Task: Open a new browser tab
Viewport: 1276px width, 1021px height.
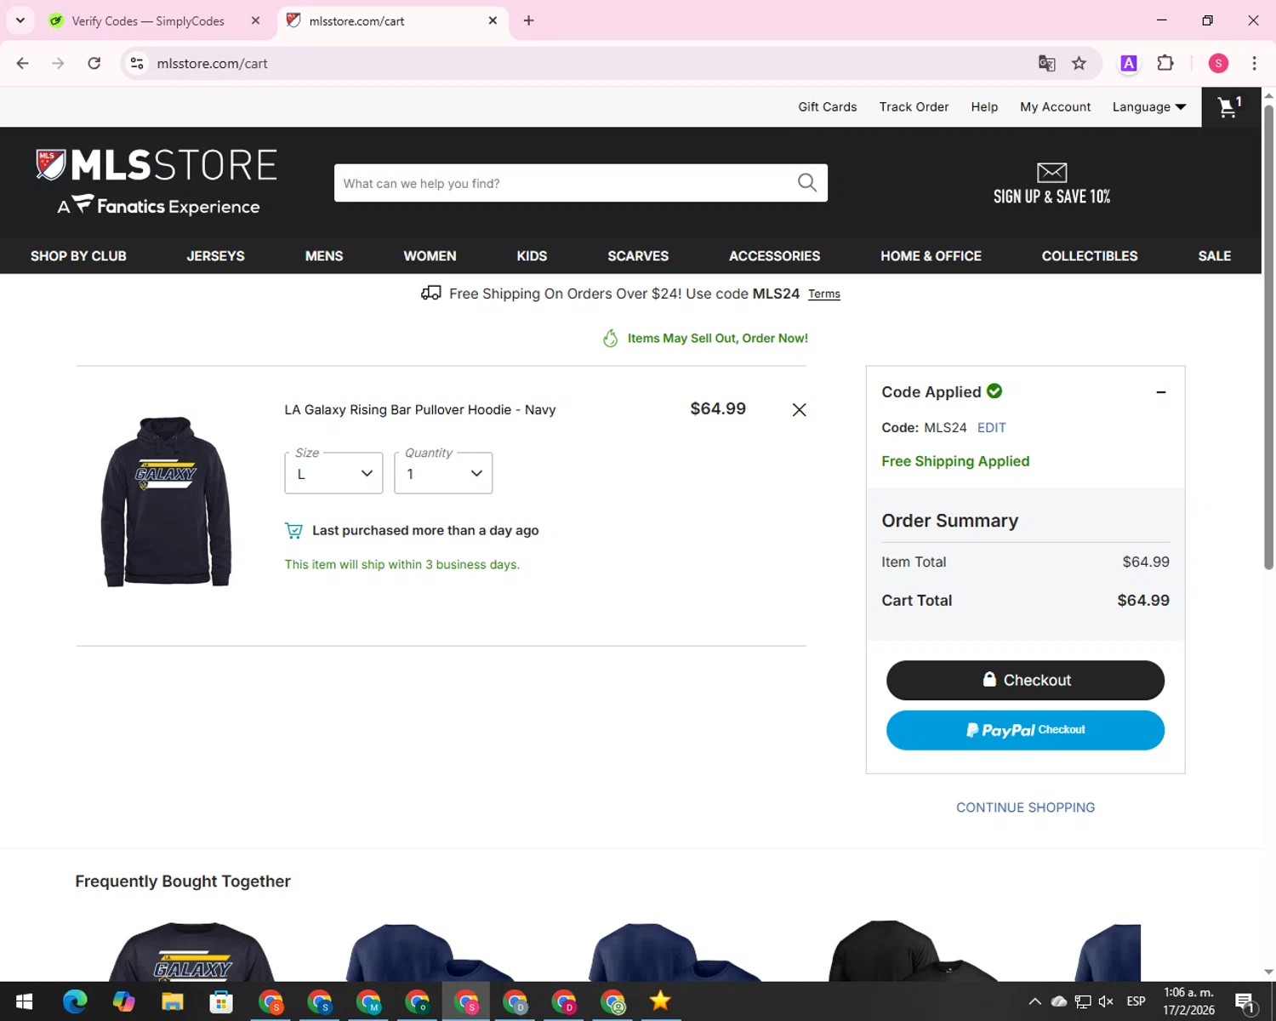Action: (528, 20)
